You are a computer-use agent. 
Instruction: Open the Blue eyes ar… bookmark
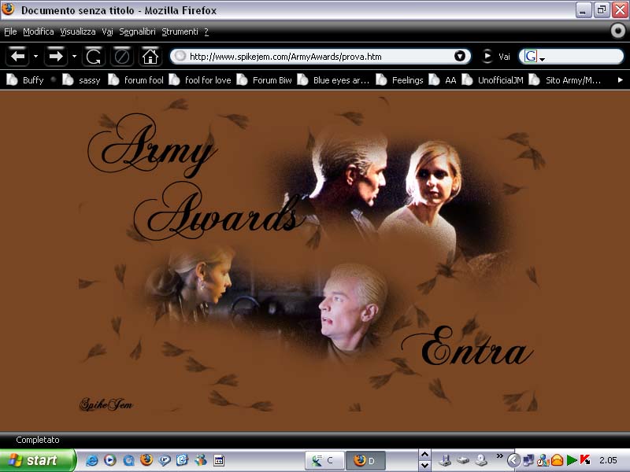pyautogui.click(x=333, y=80)
